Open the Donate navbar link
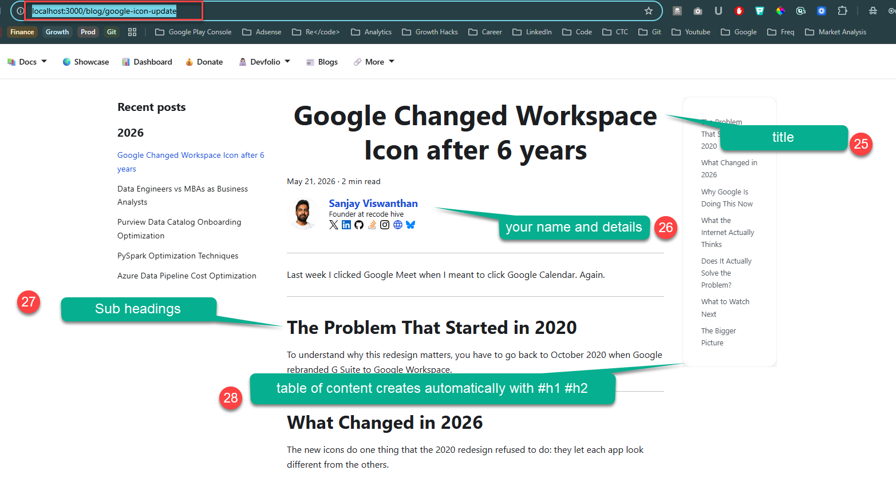This screenshot has height=482, width=896. 204,62
